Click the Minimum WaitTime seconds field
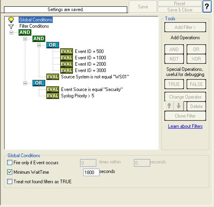Screen dimensions: 214x207 [x=91, y=173]
